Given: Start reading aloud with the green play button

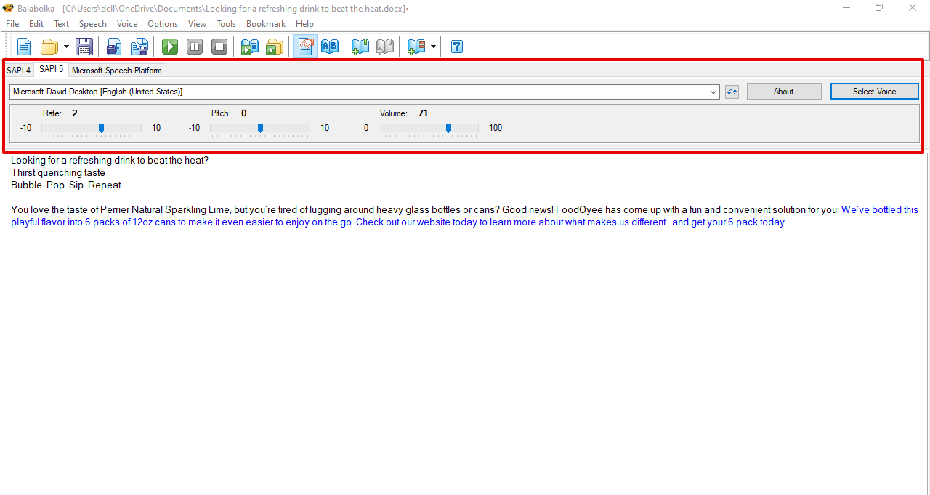Looking at the screenshot, I should tap(170, 47).
